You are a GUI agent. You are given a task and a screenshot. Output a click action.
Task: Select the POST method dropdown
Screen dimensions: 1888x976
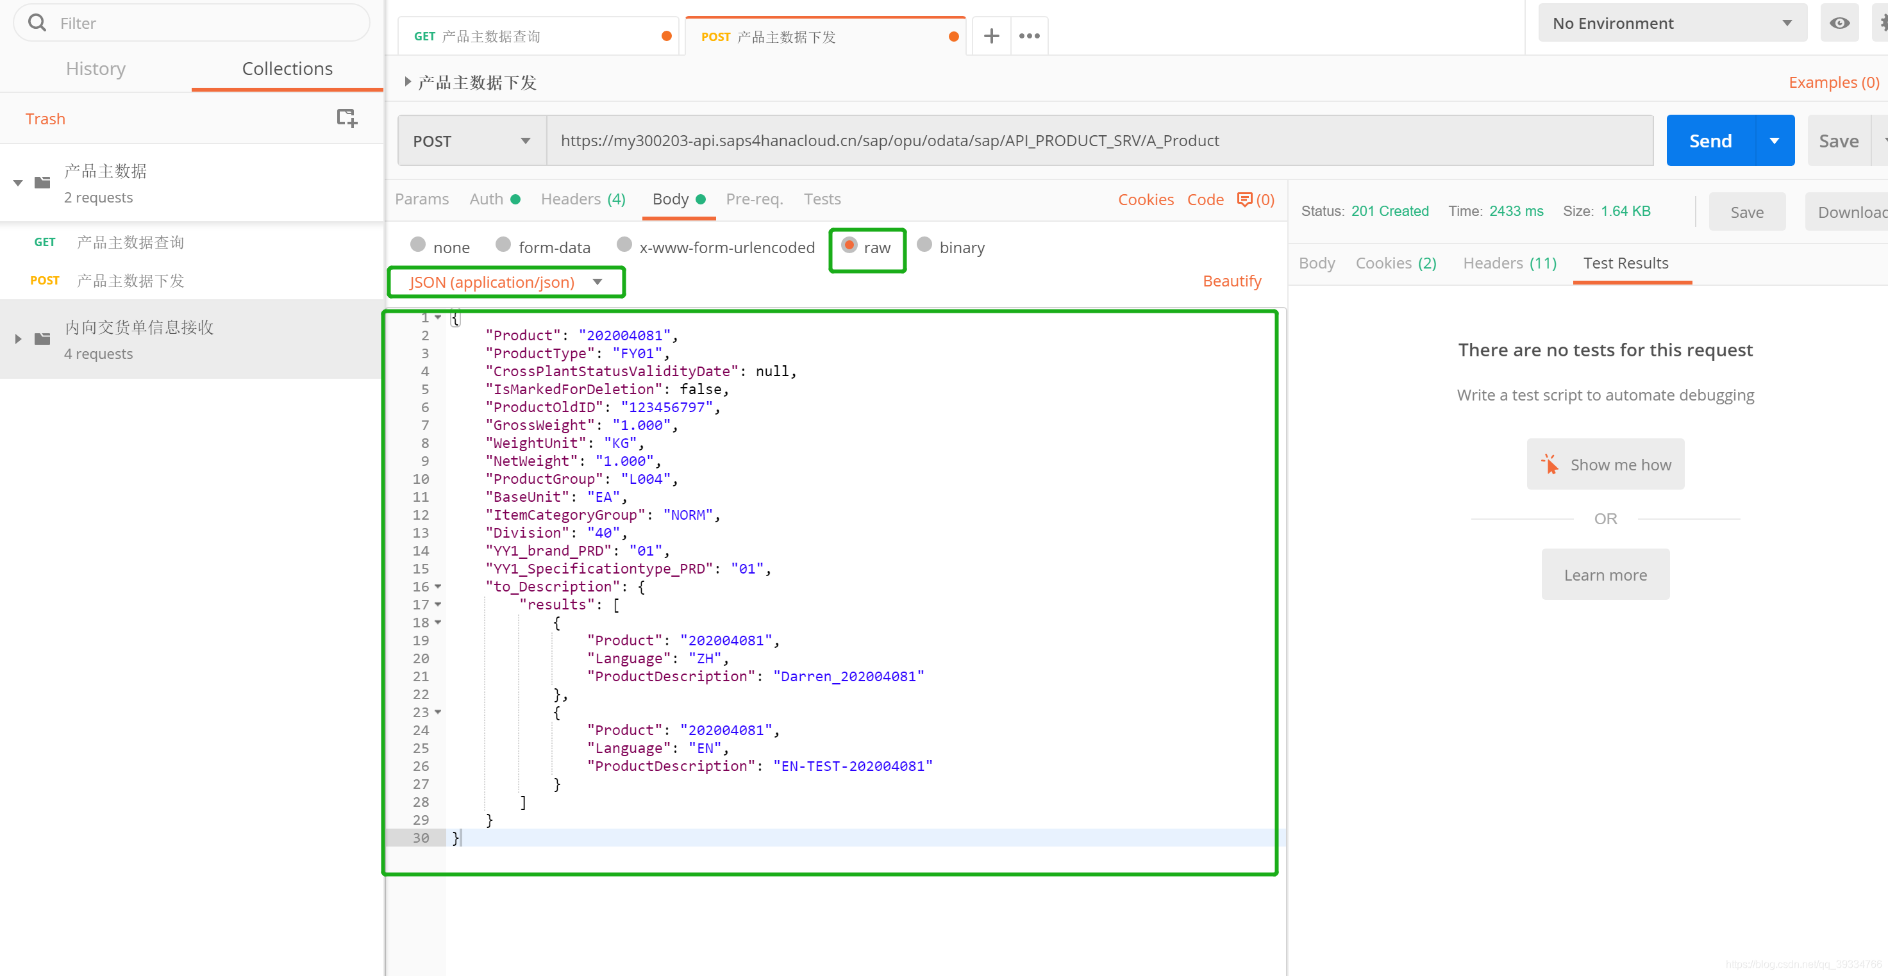point(471,140)
